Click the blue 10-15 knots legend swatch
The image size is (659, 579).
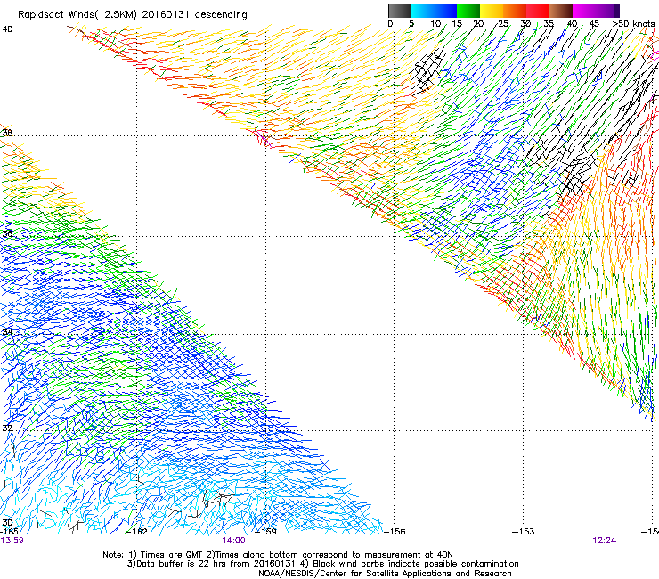coord(445,11)
